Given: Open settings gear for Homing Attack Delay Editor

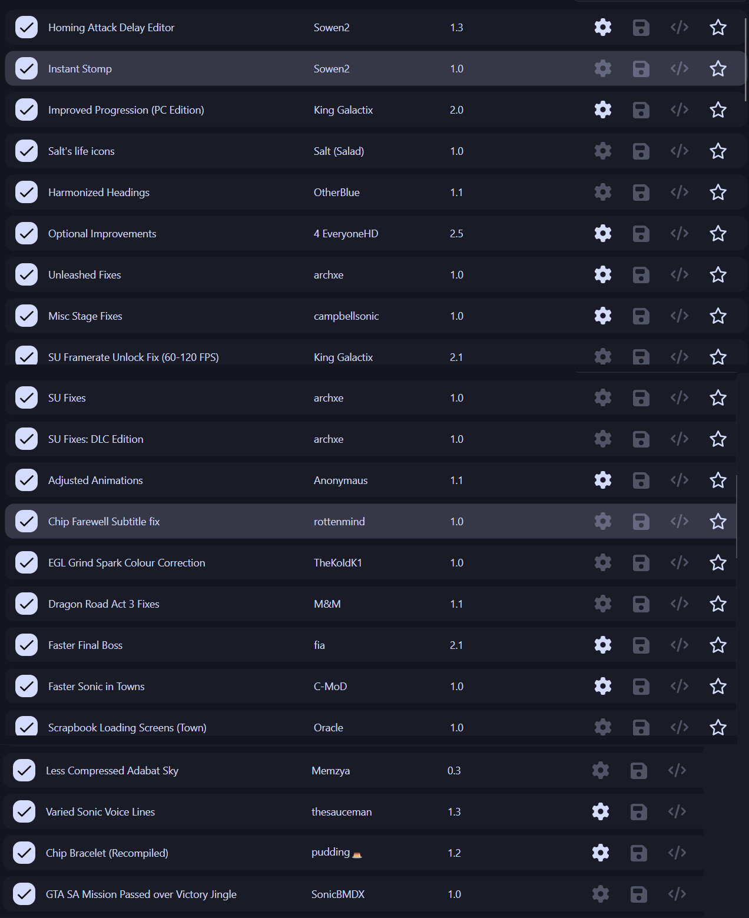Looking at the screenshot, I should coord(602,28).
